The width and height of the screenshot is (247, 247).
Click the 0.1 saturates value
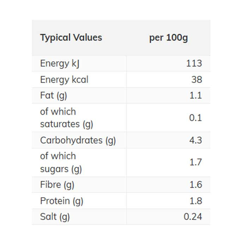tap(195, 118)
